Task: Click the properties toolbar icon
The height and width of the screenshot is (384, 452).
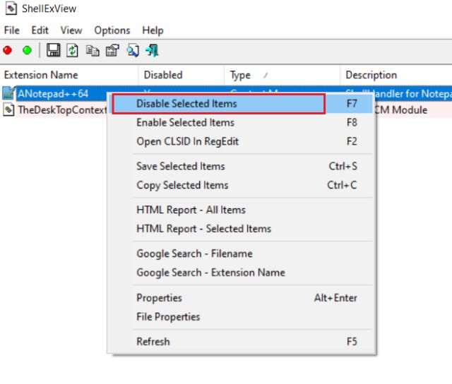Action: (x=112, y=50)
